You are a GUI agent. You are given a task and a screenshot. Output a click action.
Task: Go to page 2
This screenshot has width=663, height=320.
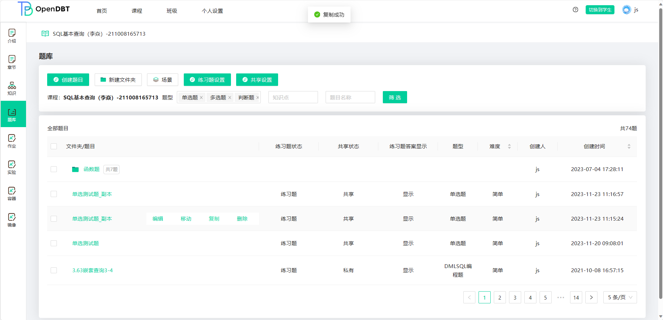pos(500,297)
